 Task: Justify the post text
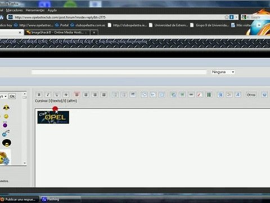103,95
